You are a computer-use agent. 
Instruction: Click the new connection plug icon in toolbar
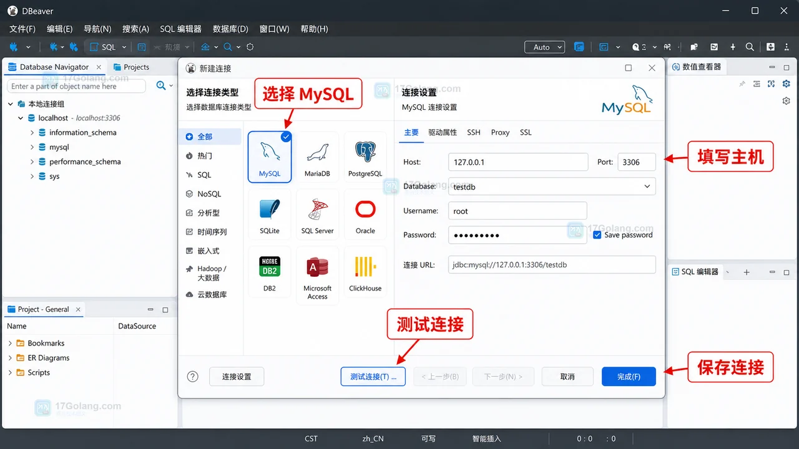pyautogui.click(x=13, y=47)
